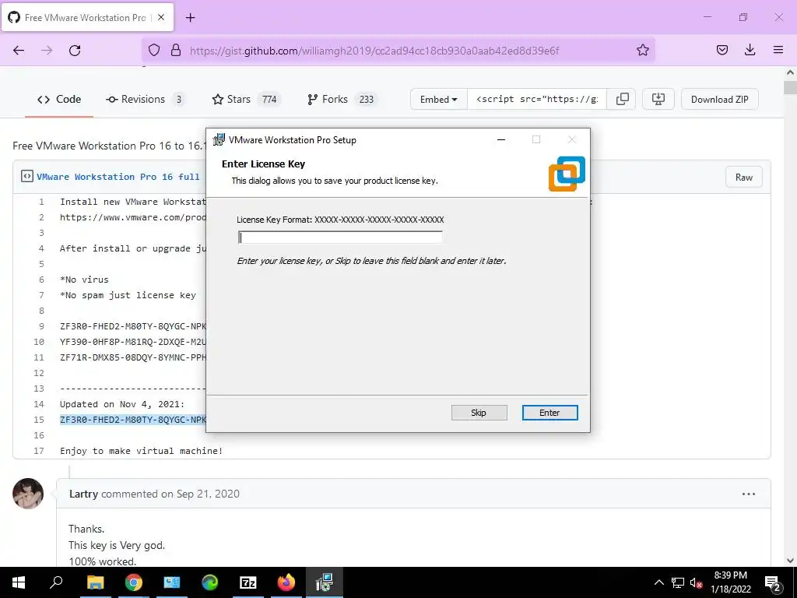
Task: Click the page vertical scrollbar thumb
Action: 790,87
